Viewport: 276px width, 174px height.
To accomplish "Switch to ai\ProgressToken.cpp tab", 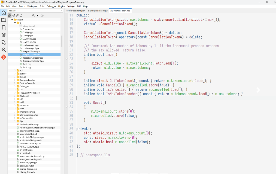I will tap(98, 11).
